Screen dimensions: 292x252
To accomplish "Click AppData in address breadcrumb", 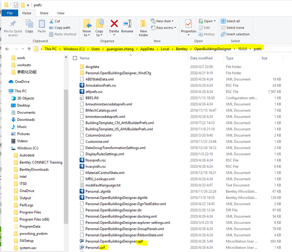I will [147, 49].
